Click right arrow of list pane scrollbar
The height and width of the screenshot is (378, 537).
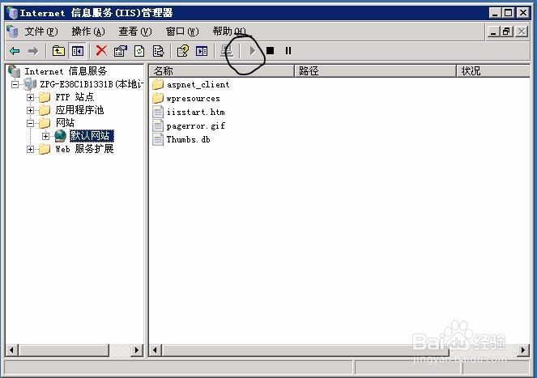click(x=523, y=350)
